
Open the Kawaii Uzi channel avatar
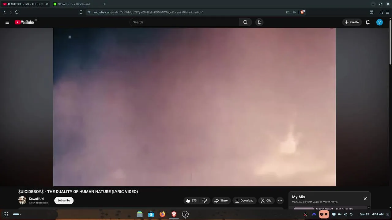point(22,200)
